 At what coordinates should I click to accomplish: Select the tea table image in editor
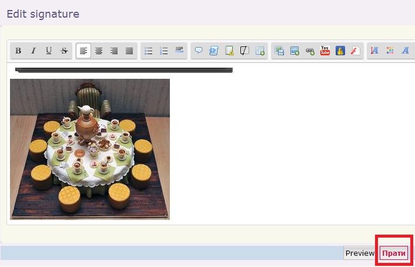click(90, 149)
